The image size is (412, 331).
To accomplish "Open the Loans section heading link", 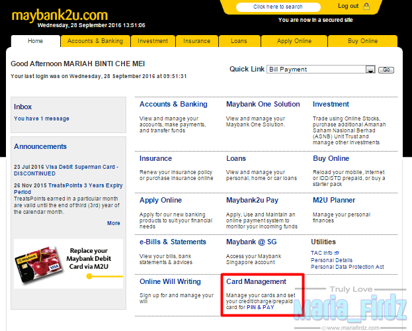I will click(236, 158).
